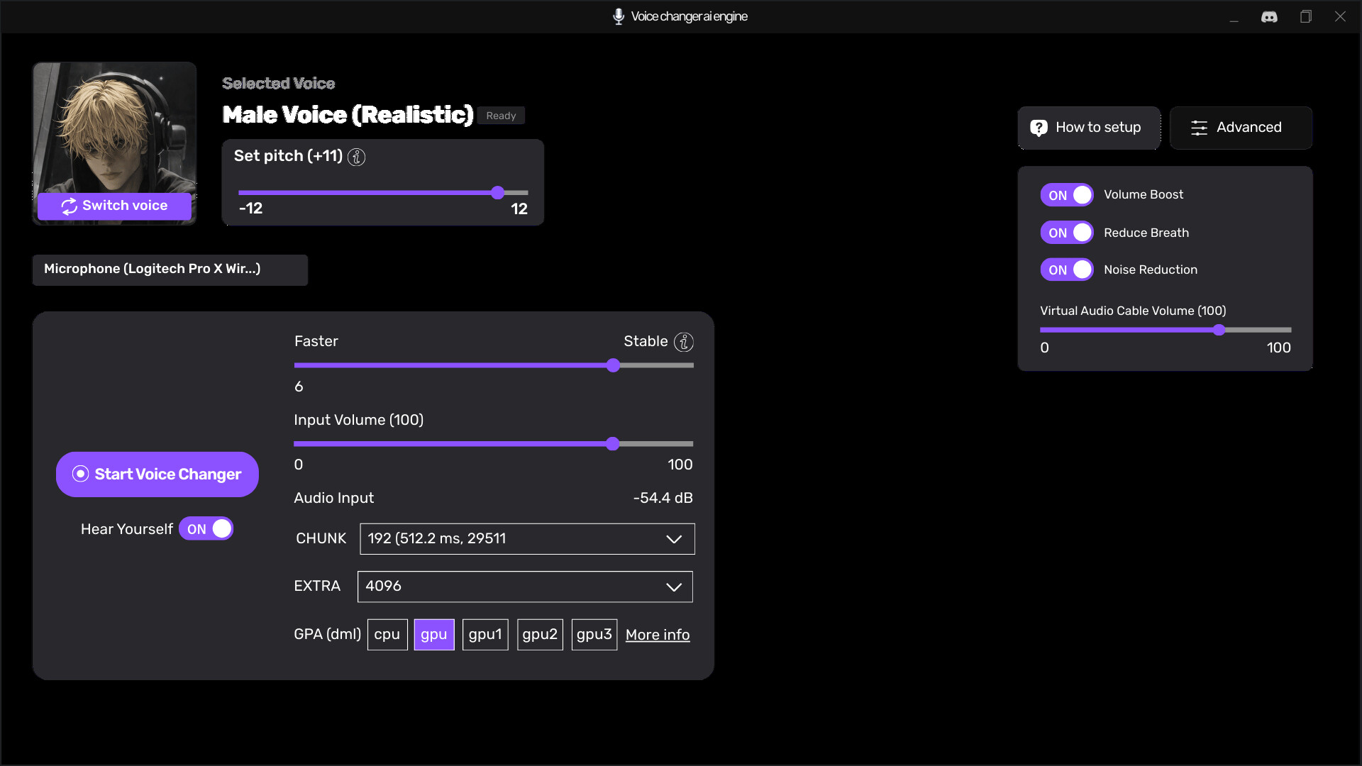Disable the Reduce Breath switch
1362x766 pixels.
tap(1066, 233)
